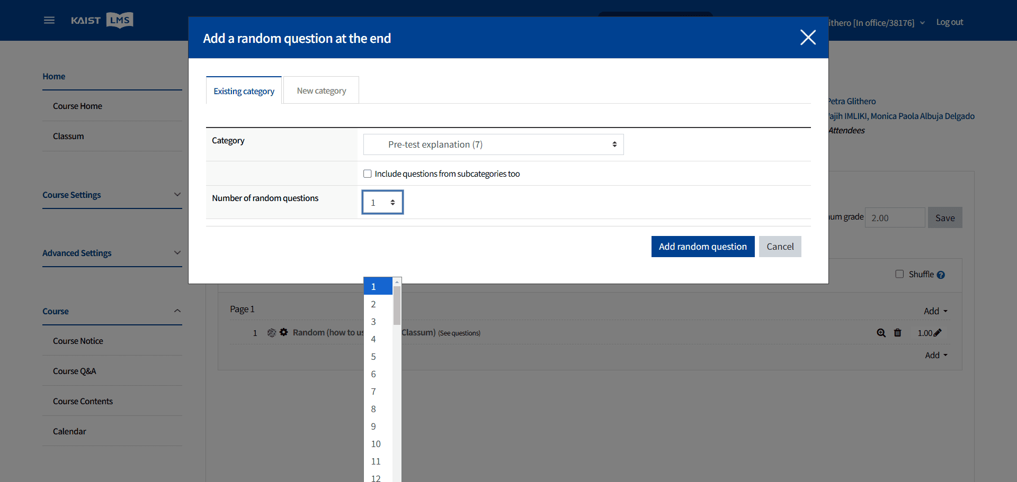
Task: Open the hamburger menu icon
Action: coord(49,20)
